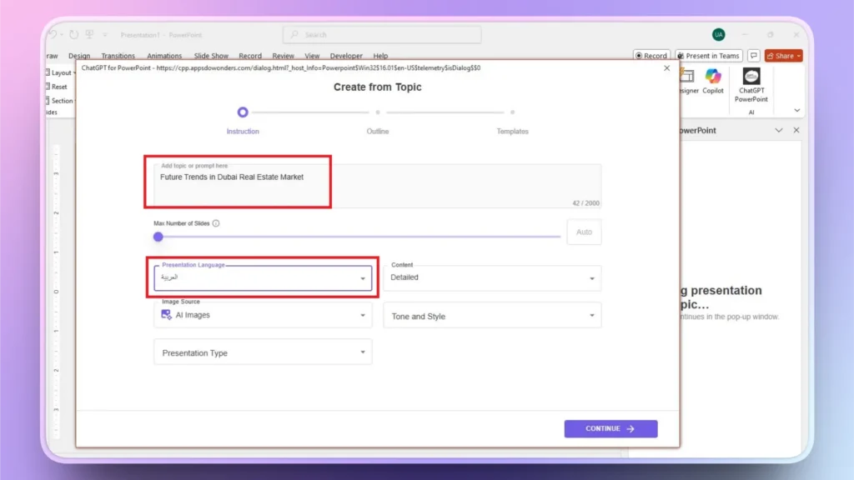The image size is (854, 480).
Task: Click the AI Images source icon
Action: pyautogui.click(x=166, y=314)
